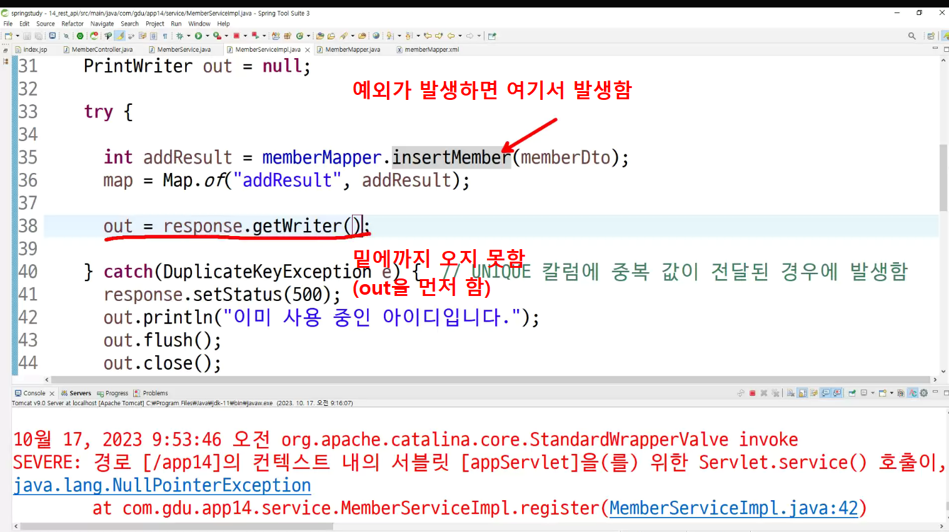949x532 pixels.
Task: Click the Previous Annotation icon
Action: pos(408,36)
